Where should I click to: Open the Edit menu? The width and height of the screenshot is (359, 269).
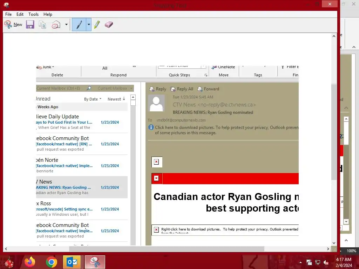tap(20, 14)
